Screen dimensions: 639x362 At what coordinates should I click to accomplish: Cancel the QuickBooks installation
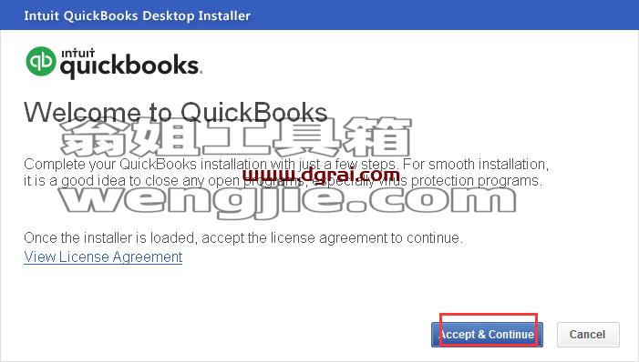(x=588, y=335)
